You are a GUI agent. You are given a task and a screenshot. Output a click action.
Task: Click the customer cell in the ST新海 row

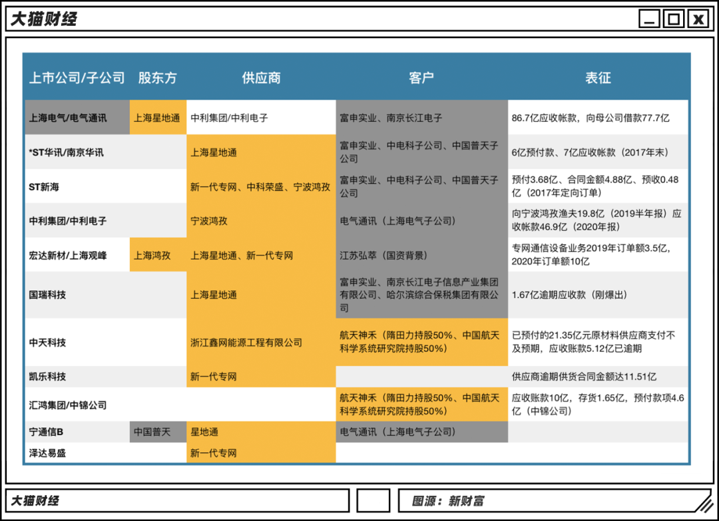pyautogui.click(x=421, y=186)
